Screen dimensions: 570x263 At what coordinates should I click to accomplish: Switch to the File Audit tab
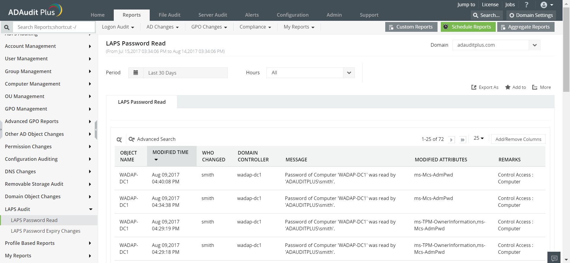coord(169,15)
